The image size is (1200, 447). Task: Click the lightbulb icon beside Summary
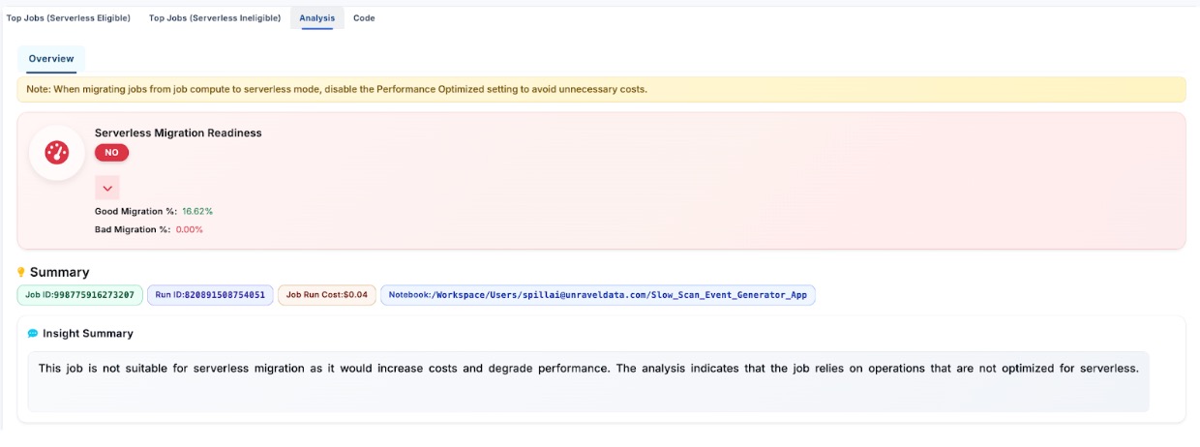tap(21, 273)
